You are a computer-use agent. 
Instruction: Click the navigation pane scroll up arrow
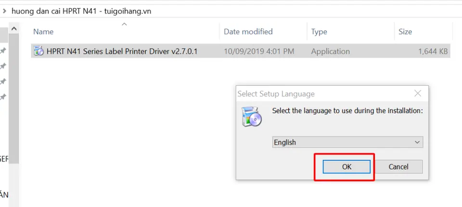[14, 29]
